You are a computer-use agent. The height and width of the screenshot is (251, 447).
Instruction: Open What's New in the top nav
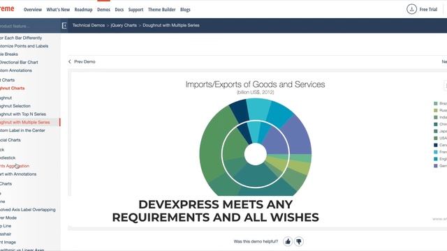(58, 10)
